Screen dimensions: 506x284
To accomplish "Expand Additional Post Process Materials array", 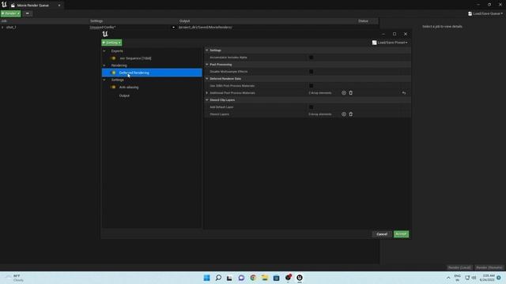I will pos(207,93).
